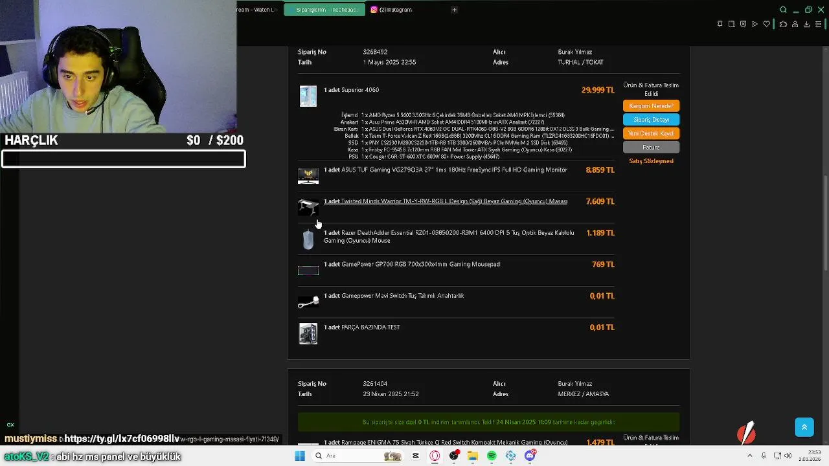Open the Twisted Minds Warrior desk link
The width and height of the screenshot is (829, 466).
pyautogui.click(x=446, y=201)
